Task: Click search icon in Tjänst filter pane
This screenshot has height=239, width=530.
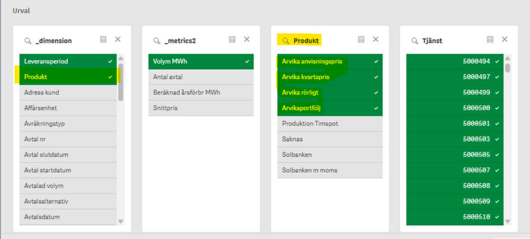Action: [415, 41]
